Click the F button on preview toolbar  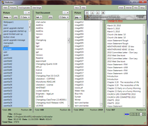point(87,13)
